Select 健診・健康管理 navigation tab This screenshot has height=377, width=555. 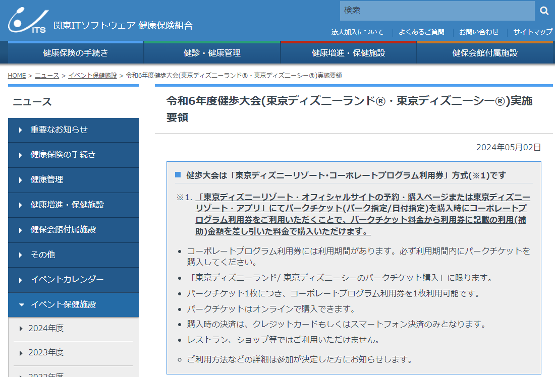pos(212,53)
